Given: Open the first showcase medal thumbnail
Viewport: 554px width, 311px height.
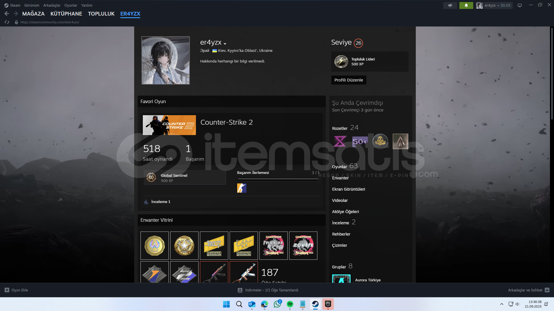Looking at the screenshot, I should [155, 246].
